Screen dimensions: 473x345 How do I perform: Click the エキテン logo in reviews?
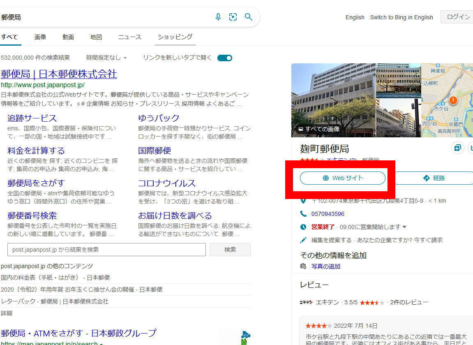click(x=306, y=303)
